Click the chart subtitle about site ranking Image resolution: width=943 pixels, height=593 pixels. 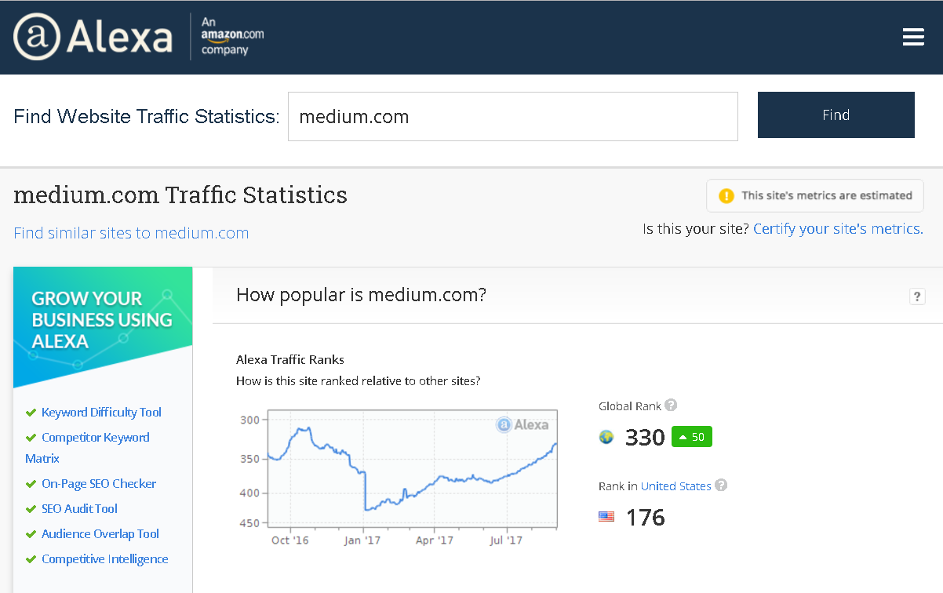359,381
